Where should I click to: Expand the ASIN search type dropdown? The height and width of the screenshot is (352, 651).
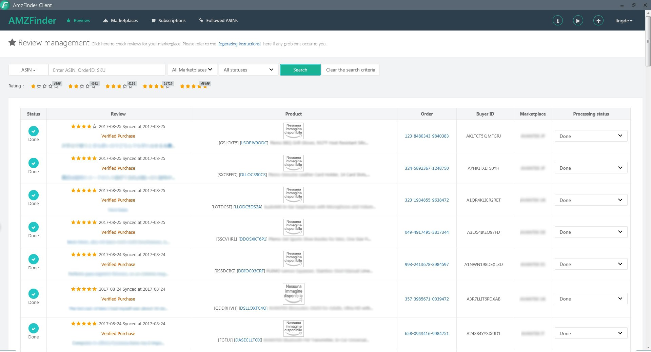tap(28, 70)
